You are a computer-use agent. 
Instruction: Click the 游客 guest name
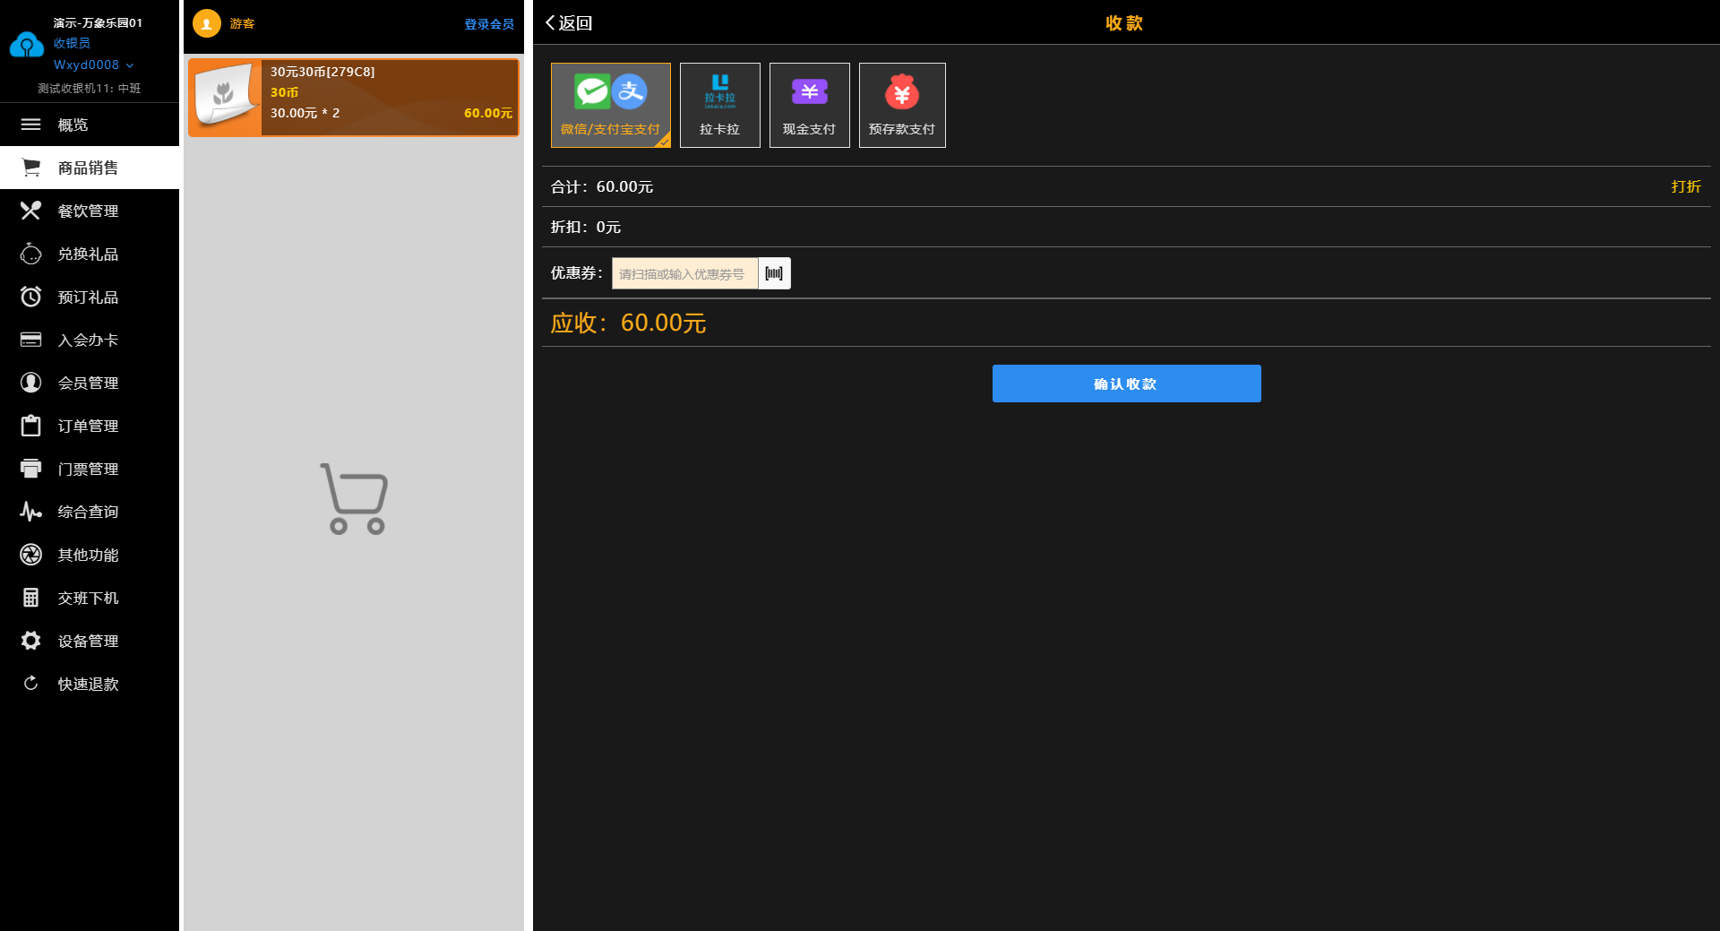[242, 24]
